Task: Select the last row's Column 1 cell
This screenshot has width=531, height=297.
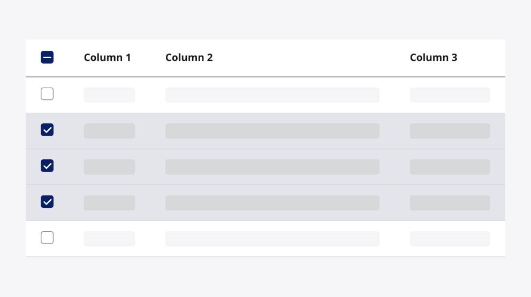Action: point(109,239)
